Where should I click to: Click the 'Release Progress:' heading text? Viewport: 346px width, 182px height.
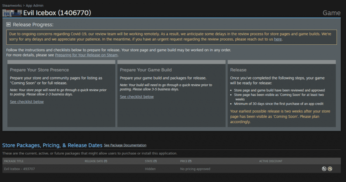point(33,24)
